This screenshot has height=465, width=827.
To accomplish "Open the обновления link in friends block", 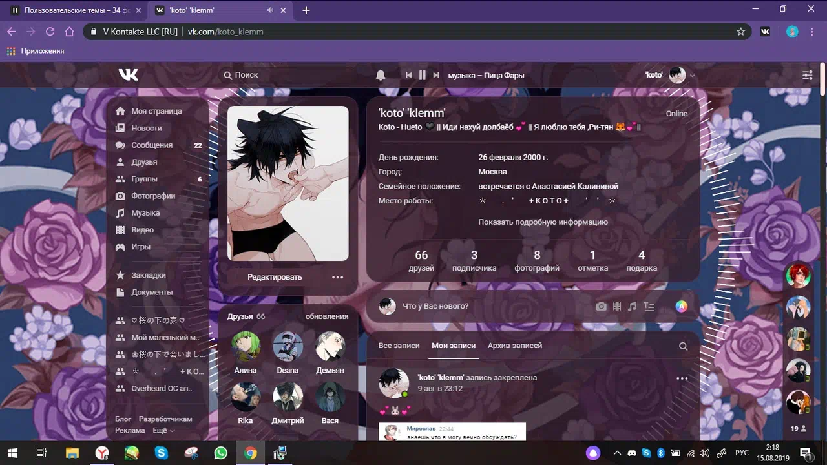I will (327, 316).
